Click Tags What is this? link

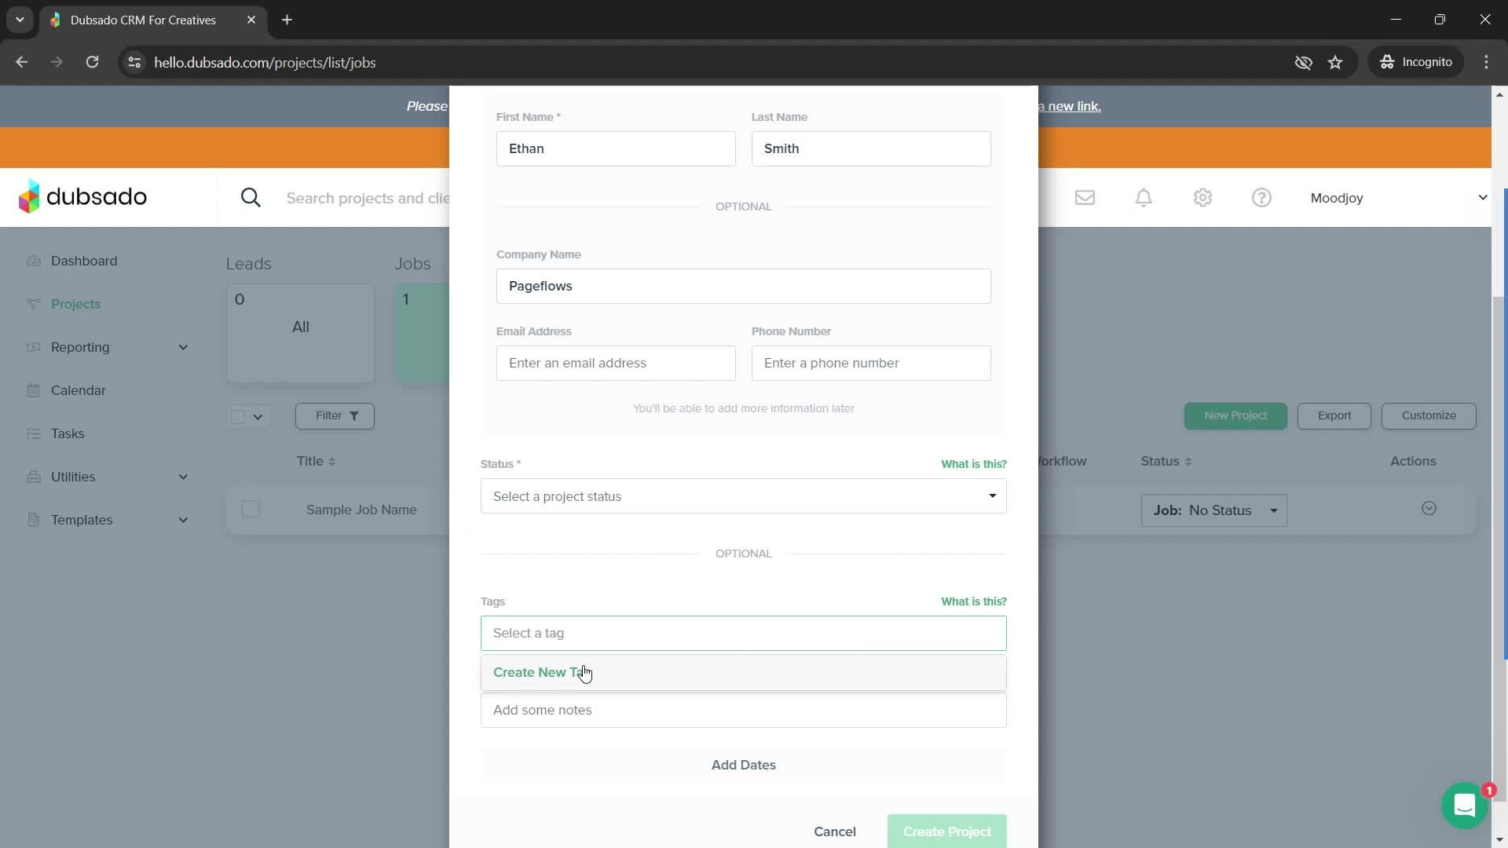coord(973,601)
